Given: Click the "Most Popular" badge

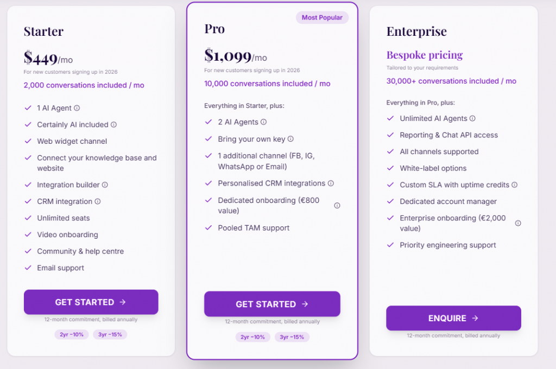Looking at the screenshot, I should [x=322, y=17].
